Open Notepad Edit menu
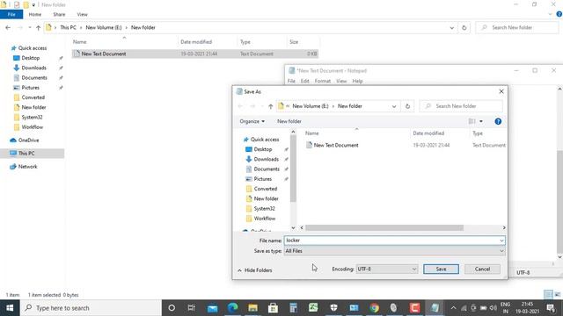 (305, 82)
